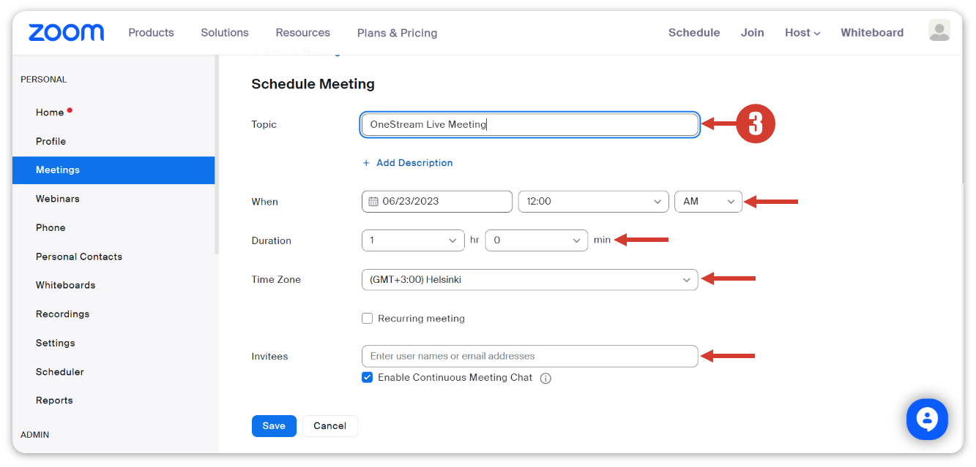
Task: Enable the Recurring meeting checkbox
Action: point(368,319)
